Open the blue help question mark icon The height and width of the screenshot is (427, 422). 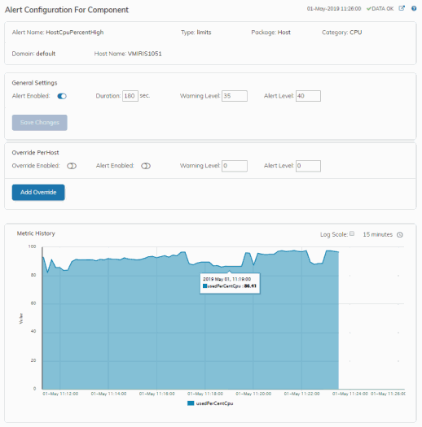pyautogui.click(x=414, y=8)
